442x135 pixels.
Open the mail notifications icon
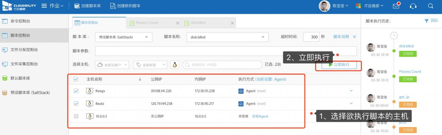[396, 6]
